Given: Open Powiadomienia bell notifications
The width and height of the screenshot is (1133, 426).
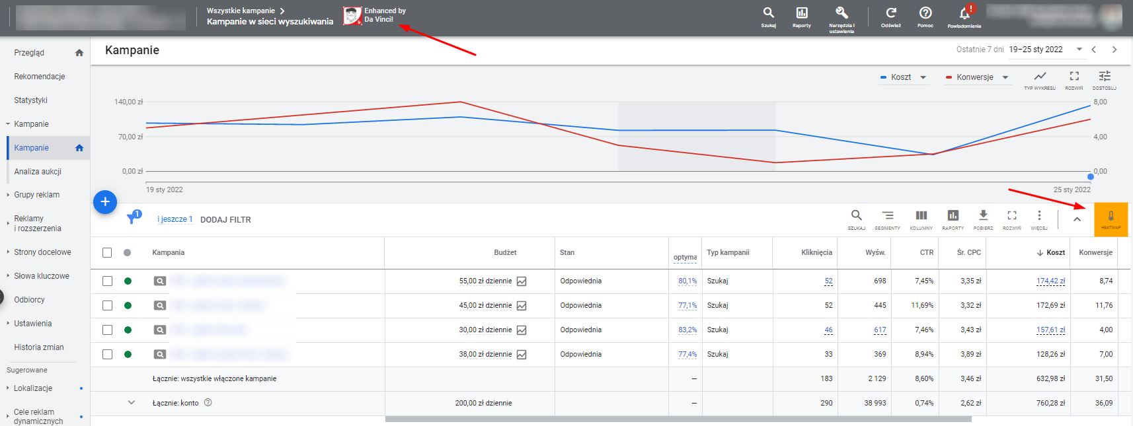Looking at the screenshot, I should click(964, 17).
